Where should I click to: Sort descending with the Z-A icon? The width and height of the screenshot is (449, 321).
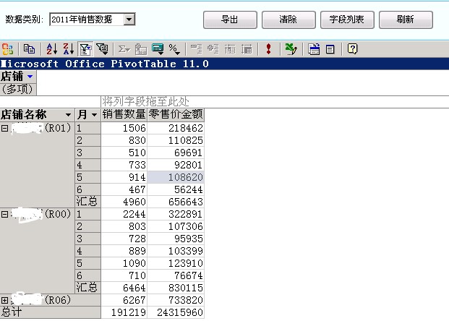click(x=69, y=49)
